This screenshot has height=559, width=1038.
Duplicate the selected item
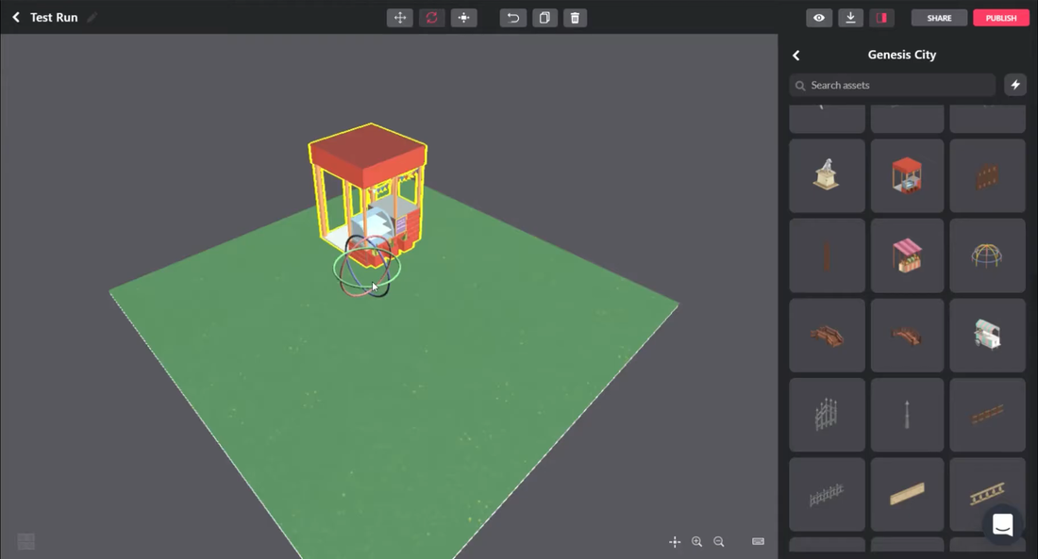(544, 18)
